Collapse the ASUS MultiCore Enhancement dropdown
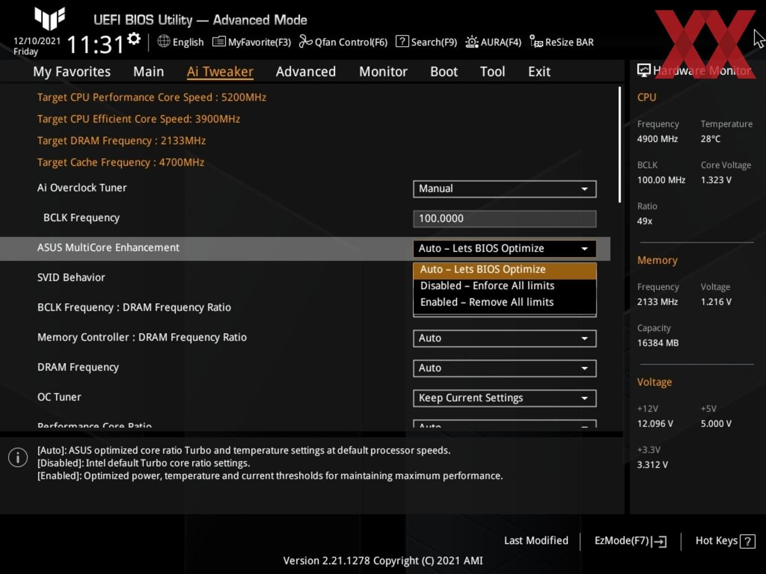 point(505,248)
